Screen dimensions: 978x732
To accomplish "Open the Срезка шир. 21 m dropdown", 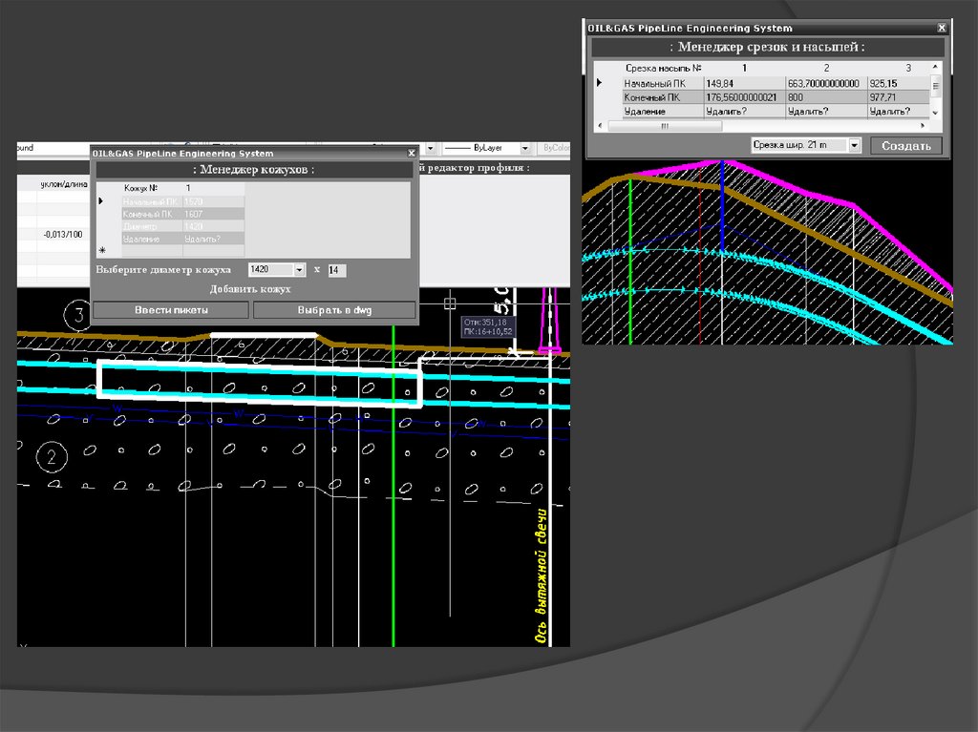I will point(854,145).
